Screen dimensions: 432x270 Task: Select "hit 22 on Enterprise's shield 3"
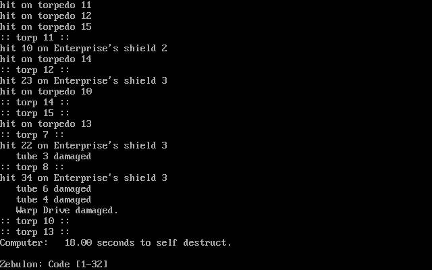pyautogui.click(x=83, y=145)
